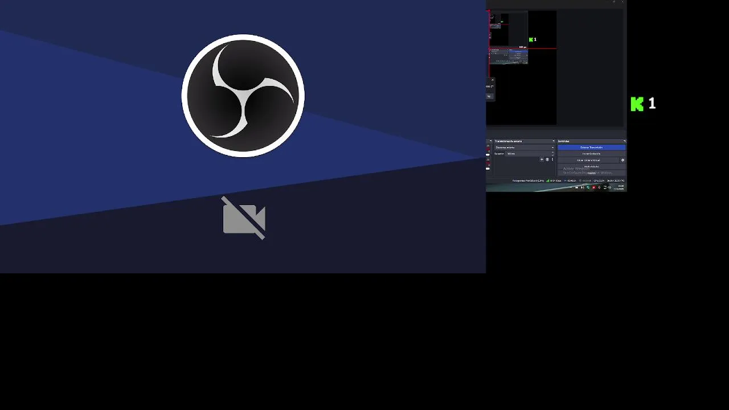Open virtual camera settings gear

point(622,160)
